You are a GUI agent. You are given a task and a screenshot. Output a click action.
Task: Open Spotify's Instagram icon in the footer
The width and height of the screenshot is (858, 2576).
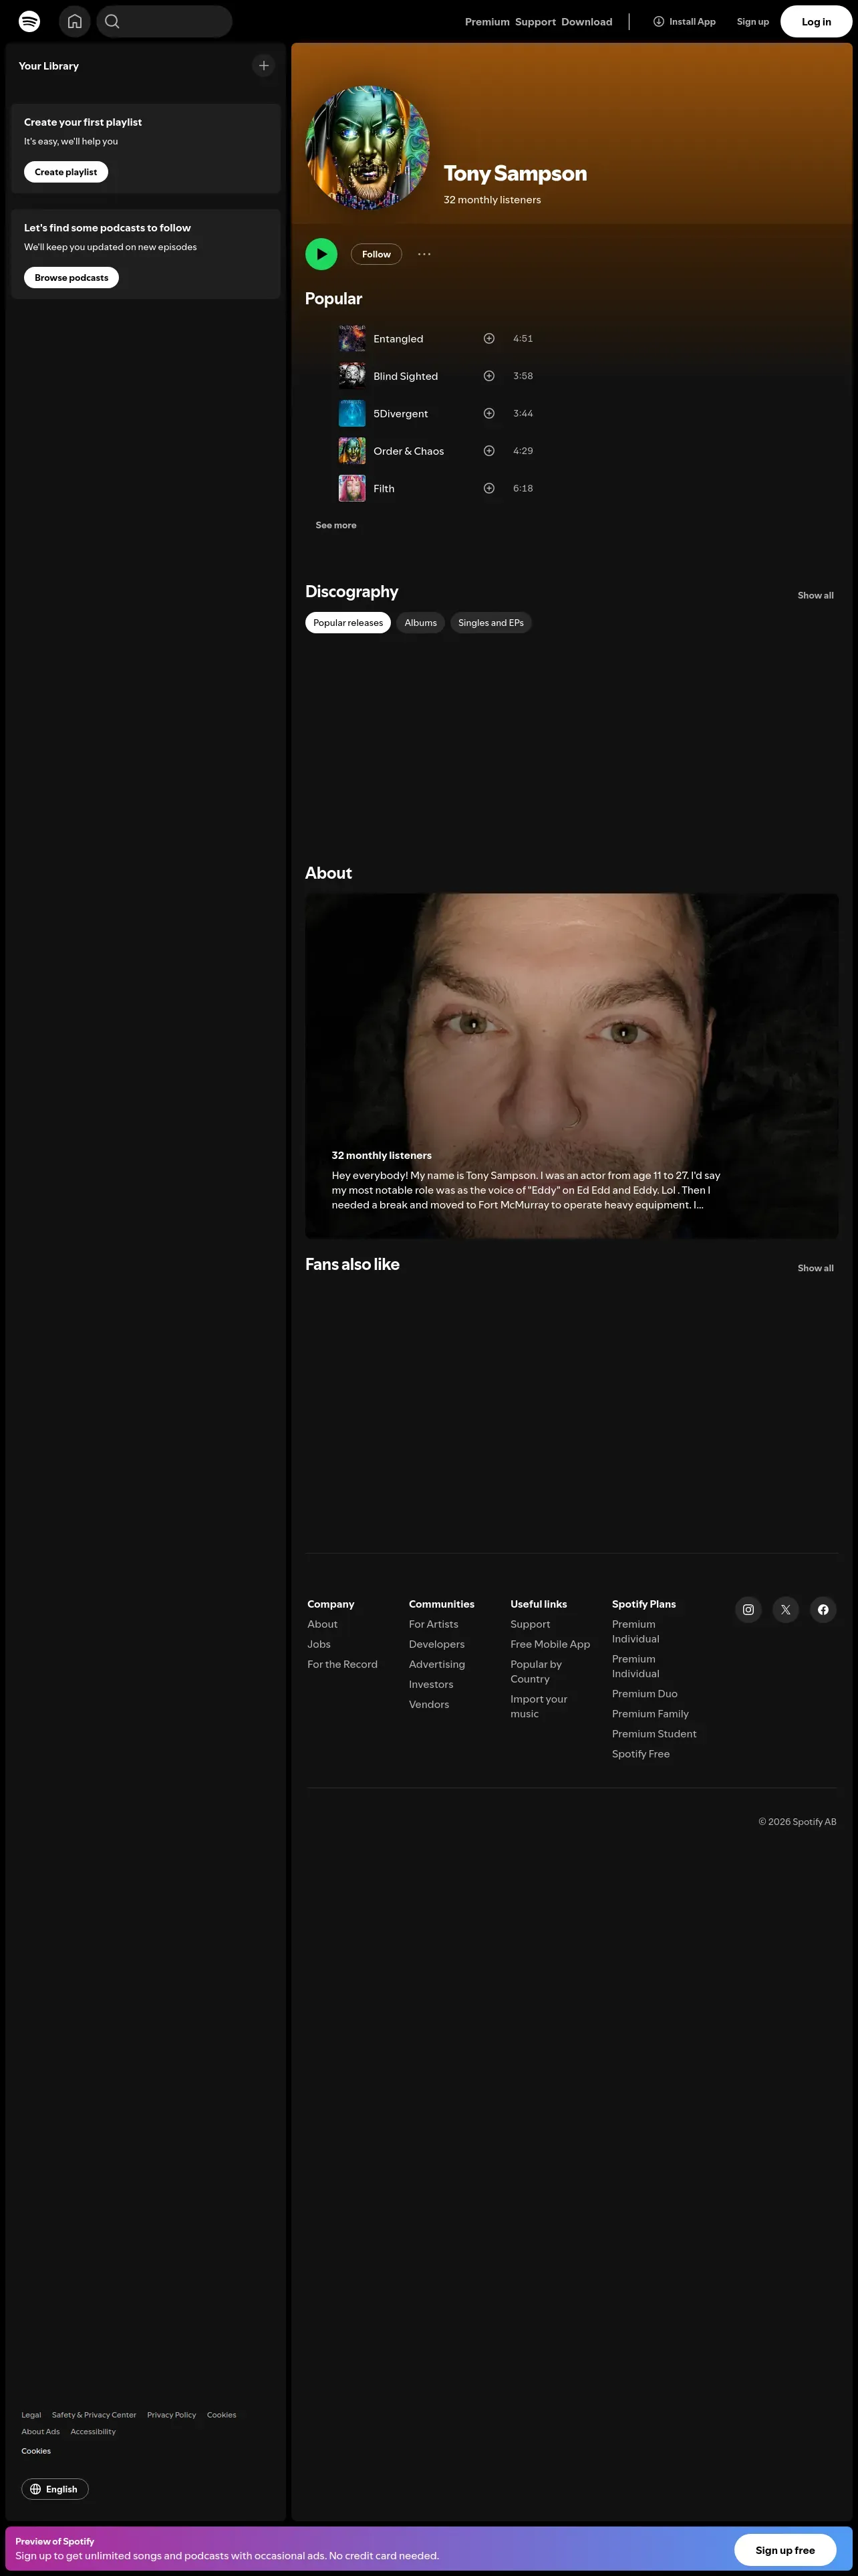coord(748,1610)
